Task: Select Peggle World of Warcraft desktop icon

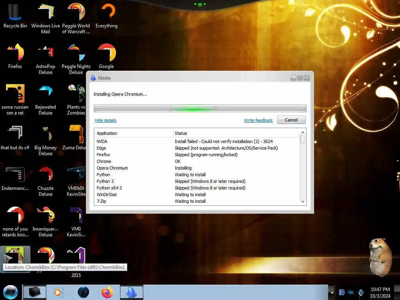Action: coord(76,18)
